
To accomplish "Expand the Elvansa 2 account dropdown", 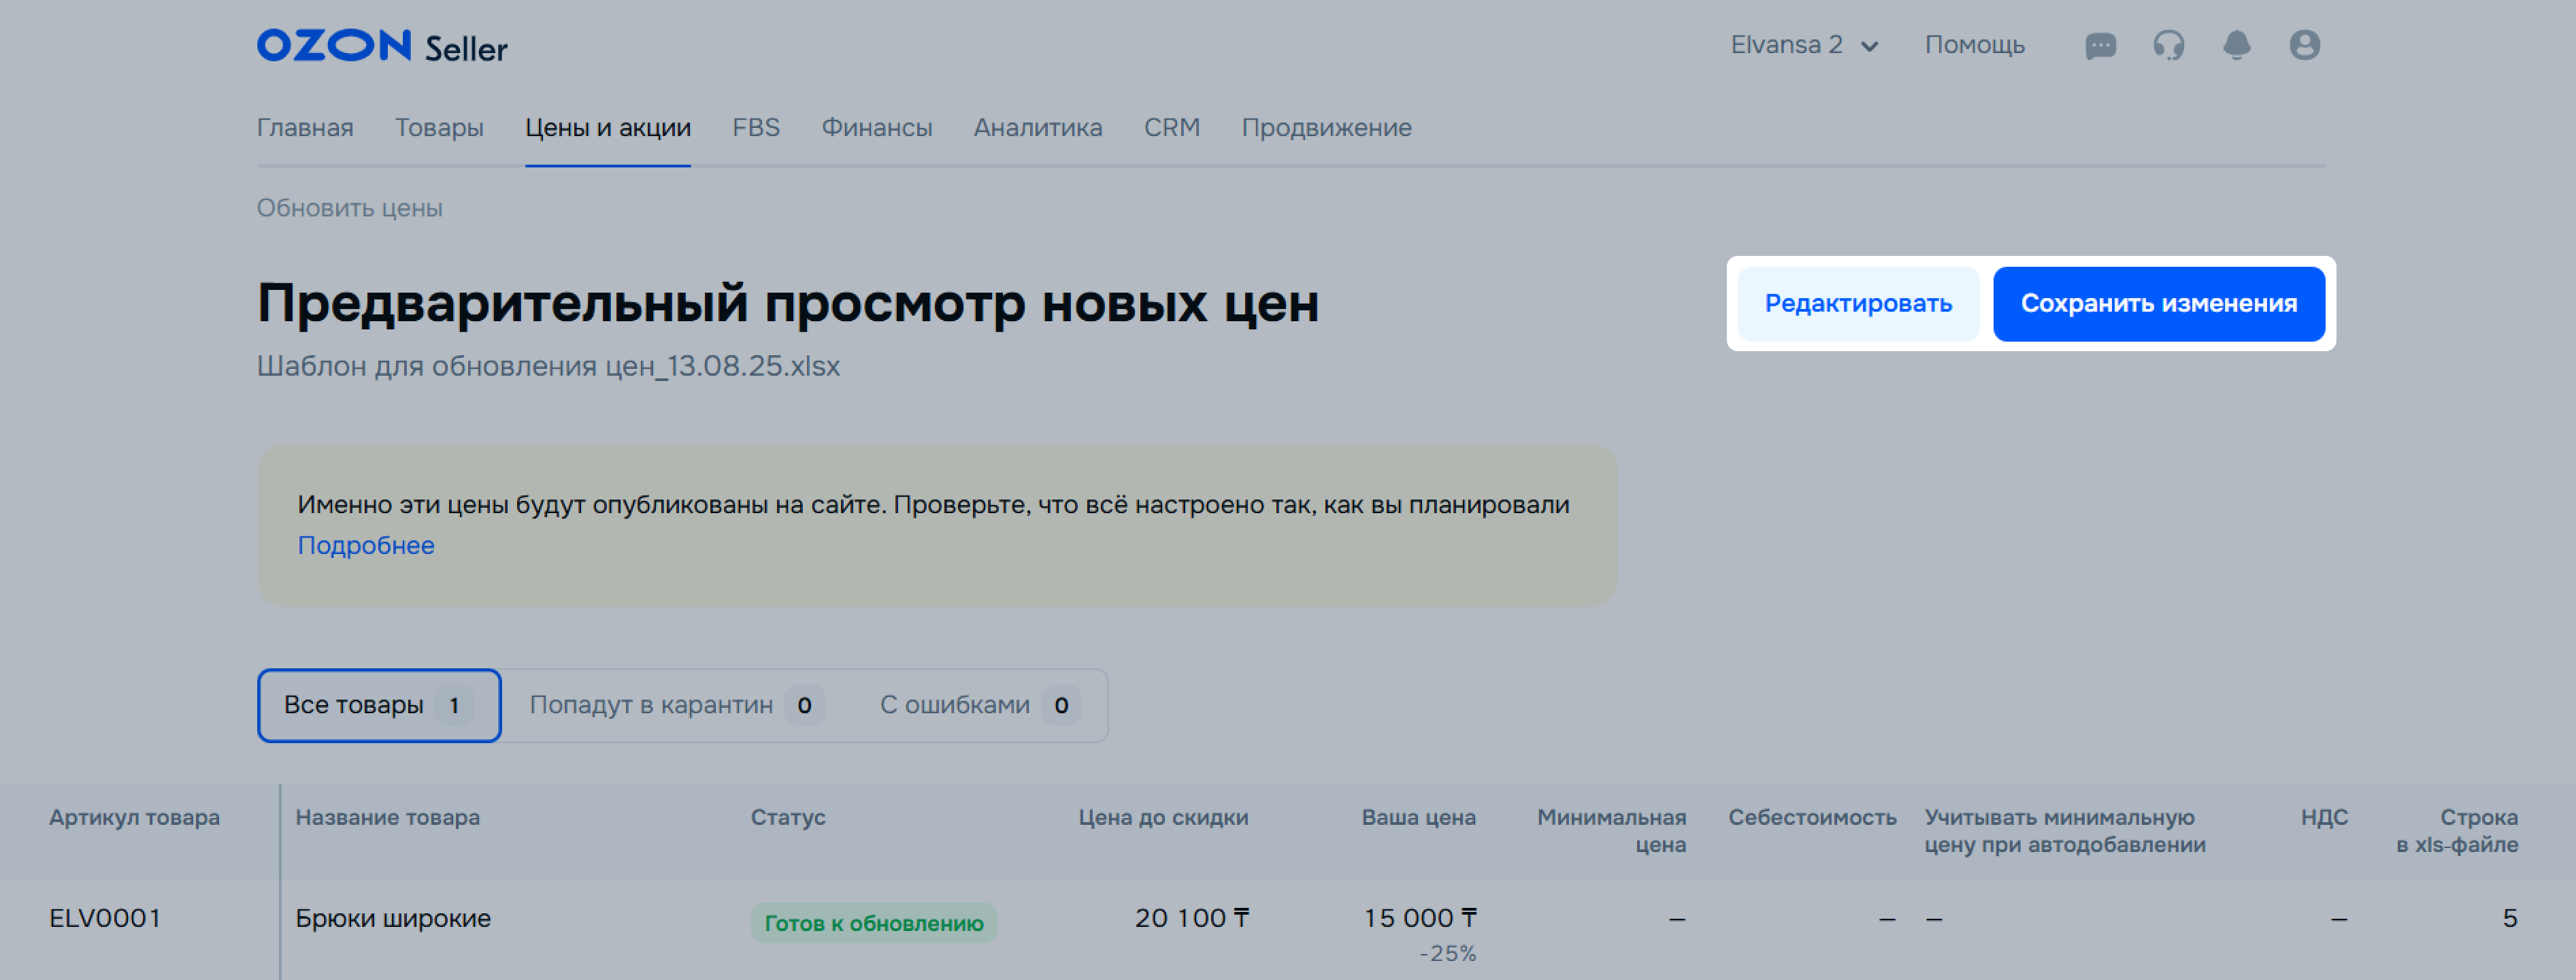I will [1804, 45].
